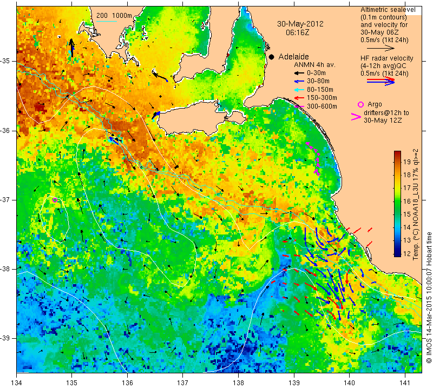Click the large black current arrow near 135°E, 35°S

(x=71, y=48)
